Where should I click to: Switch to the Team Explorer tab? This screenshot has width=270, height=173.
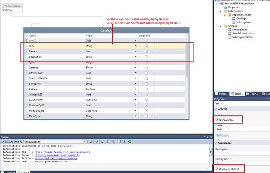(252, 94)
